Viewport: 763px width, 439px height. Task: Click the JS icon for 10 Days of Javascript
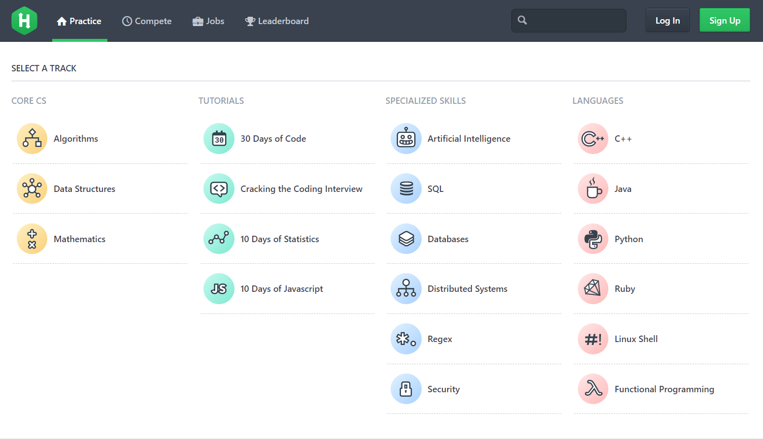(219, 289)
